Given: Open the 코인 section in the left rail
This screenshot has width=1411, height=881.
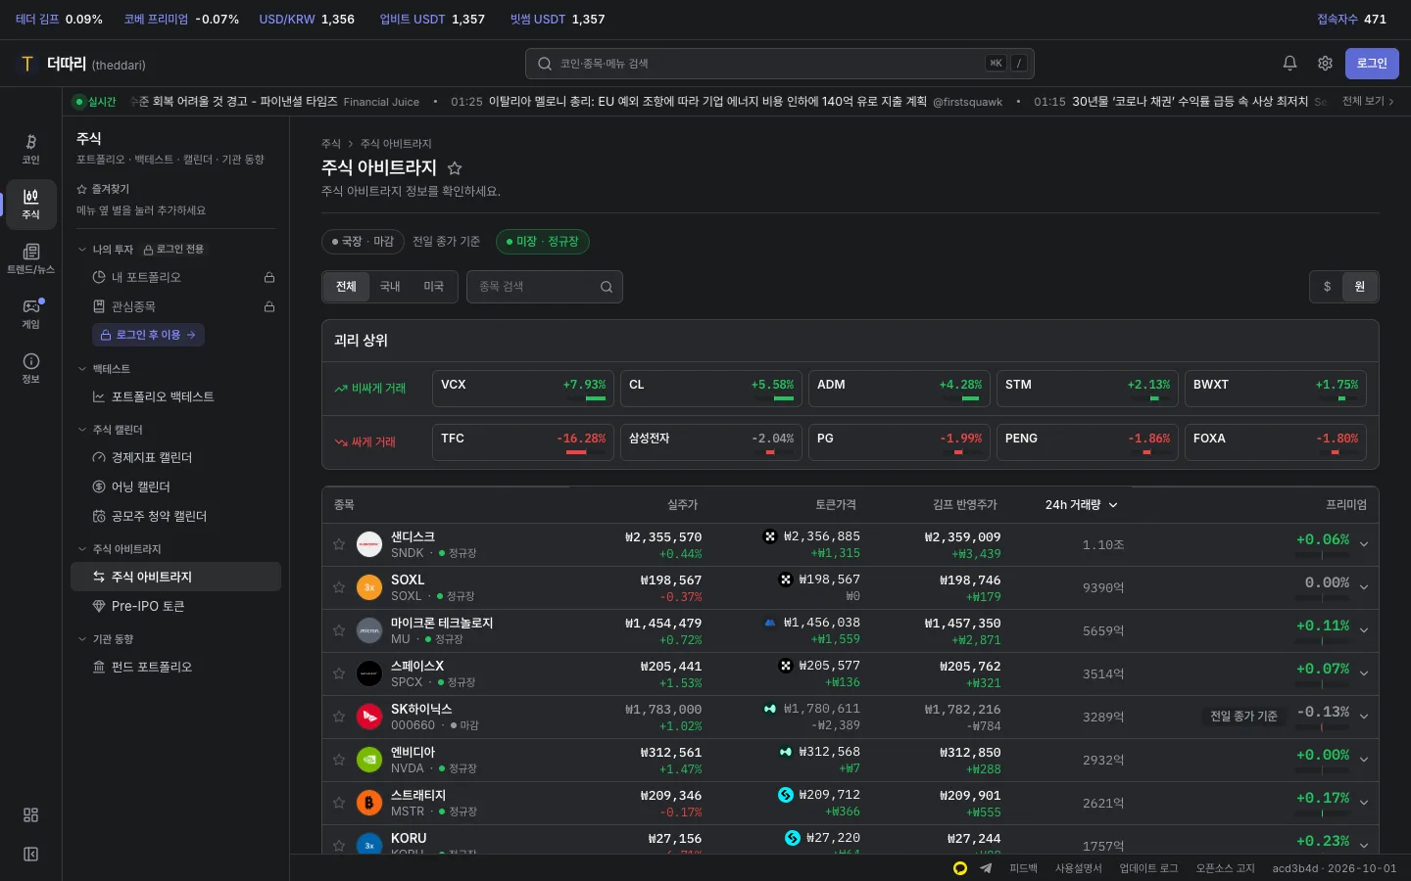Looking at the screenshot, I should click(30, 149).
